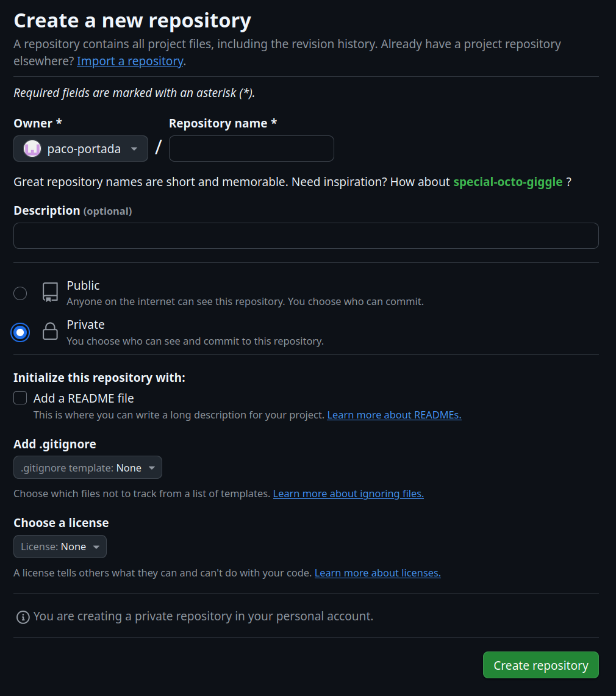Use the special-octo-giggle name suggestion
The width and height of the screenshot is (616, 696).
[x=507, y=182]
